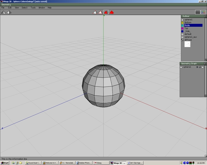Click Geometry window title bar
Image resolution: width=207 pixels, height=165 pixels.
tap(103, 5)
